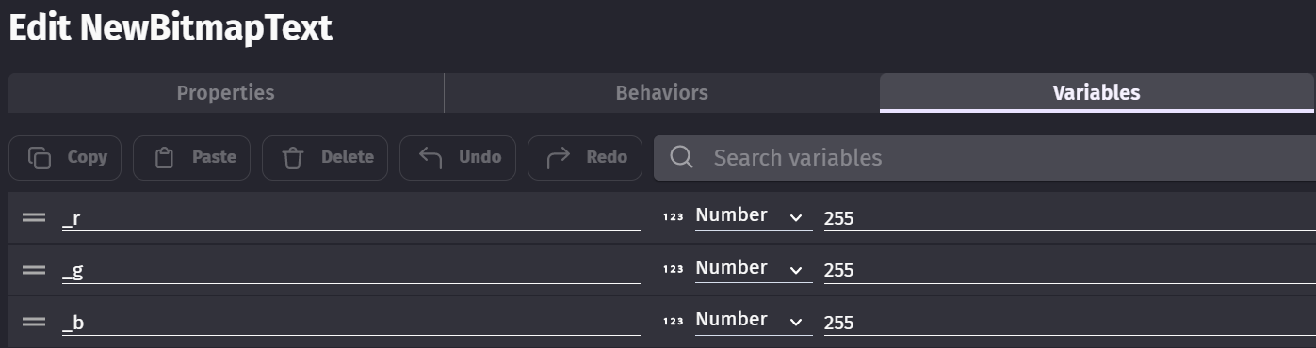This screenshot has width=1316, height=348.
Task: Focus the Search variables field
Action: click(984, 158)
